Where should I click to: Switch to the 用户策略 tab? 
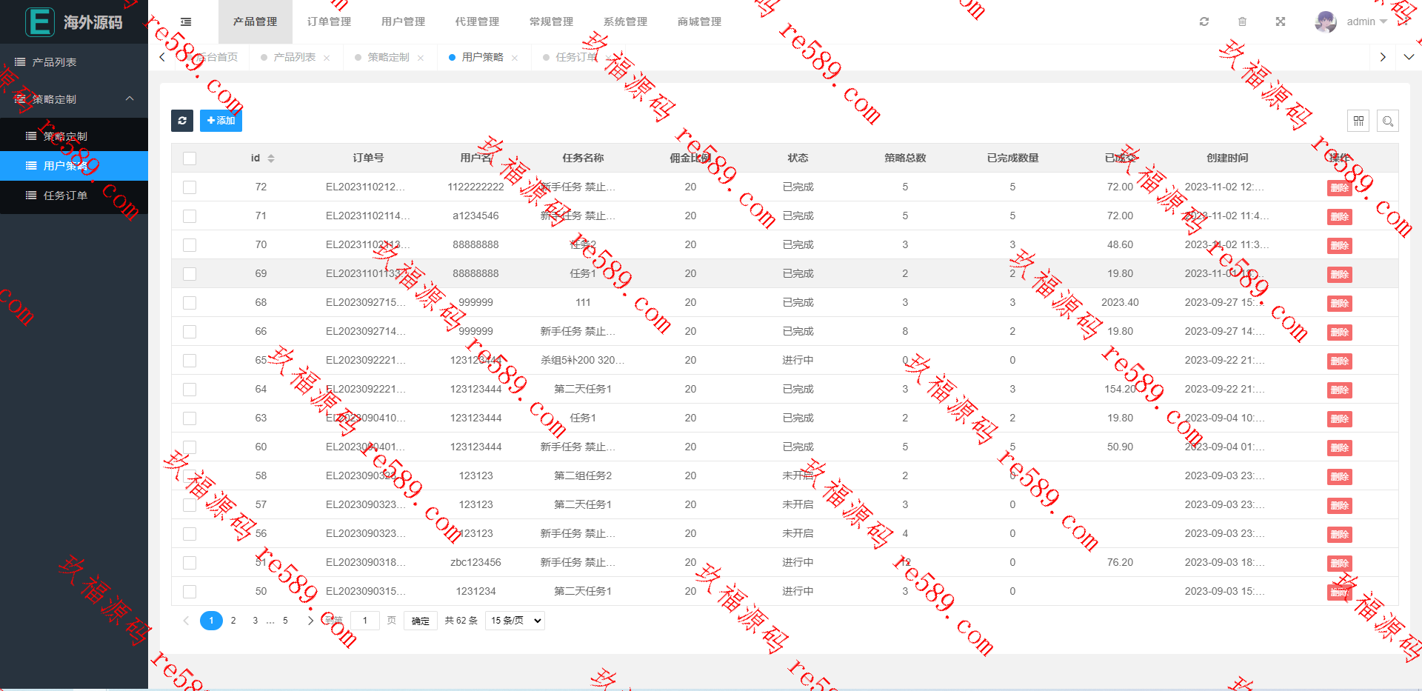click(x=482, y=57)
